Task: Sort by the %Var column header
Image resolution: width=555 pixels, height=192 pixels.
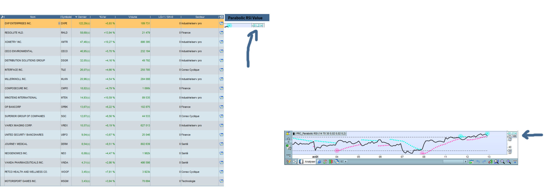Action: pos(103,17)
